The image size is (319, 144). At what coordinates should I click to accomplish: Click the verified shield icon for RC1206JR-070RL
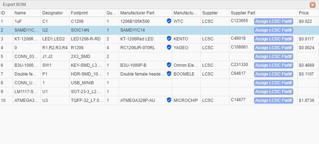tap(169, 47)
